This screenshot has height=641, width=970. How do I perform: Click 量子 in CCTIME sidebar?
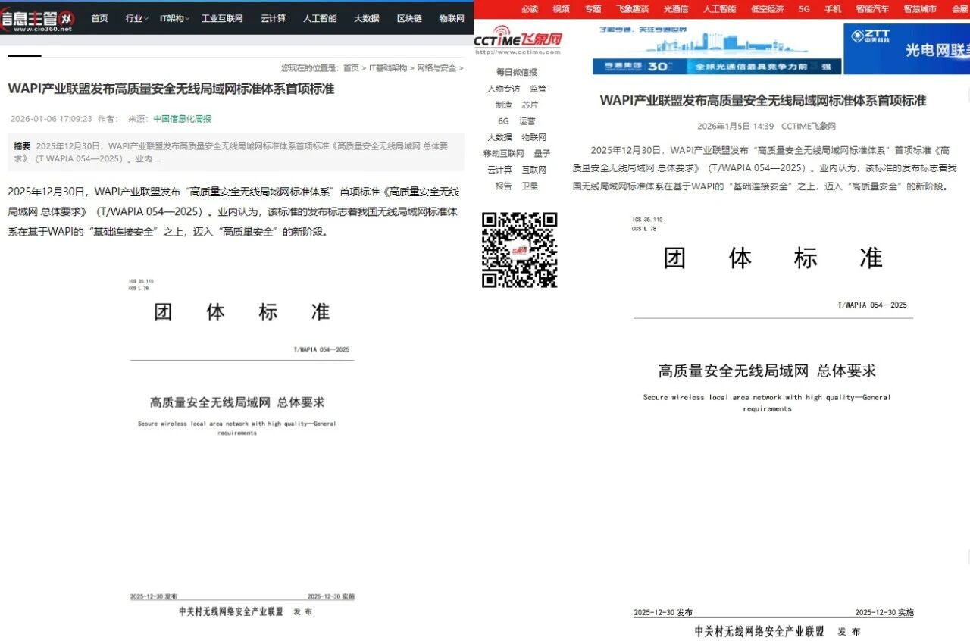(542, 153)
